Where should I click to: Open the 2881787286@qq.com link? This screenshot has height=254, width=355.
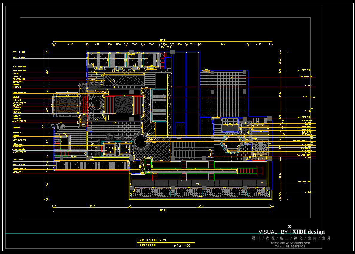coord(290,243)
